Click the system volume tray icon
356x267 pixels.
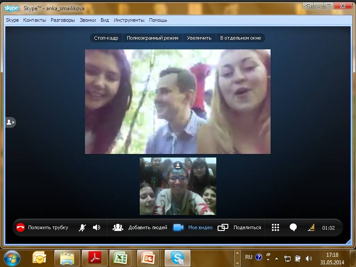(x=308, y=259)
